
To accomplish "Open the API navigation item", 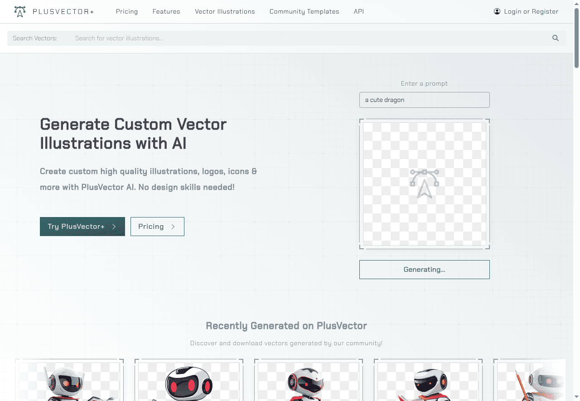I will tap(359, 11).
